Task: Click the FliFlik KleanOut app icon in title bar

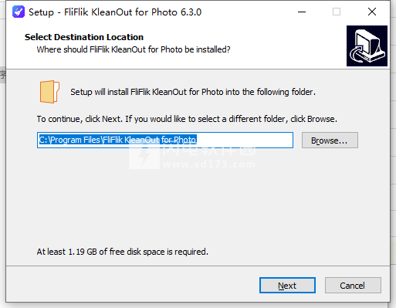Action: coord(19,12)
